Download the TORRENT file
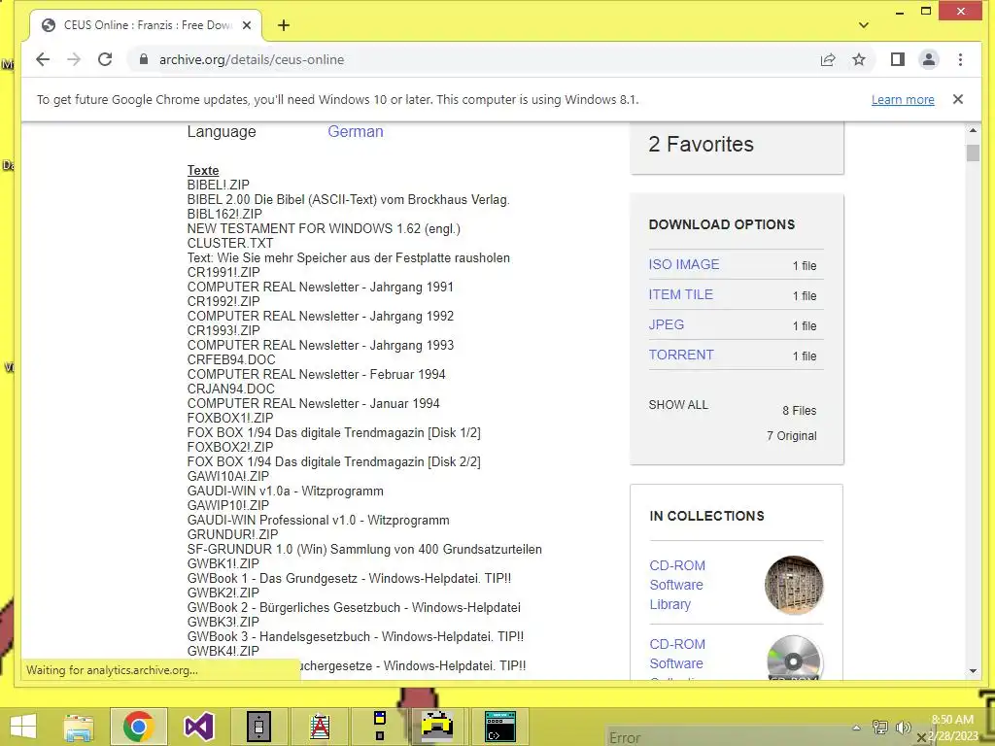Viewport: 995px width, 746px height. [x=681, y=355]
